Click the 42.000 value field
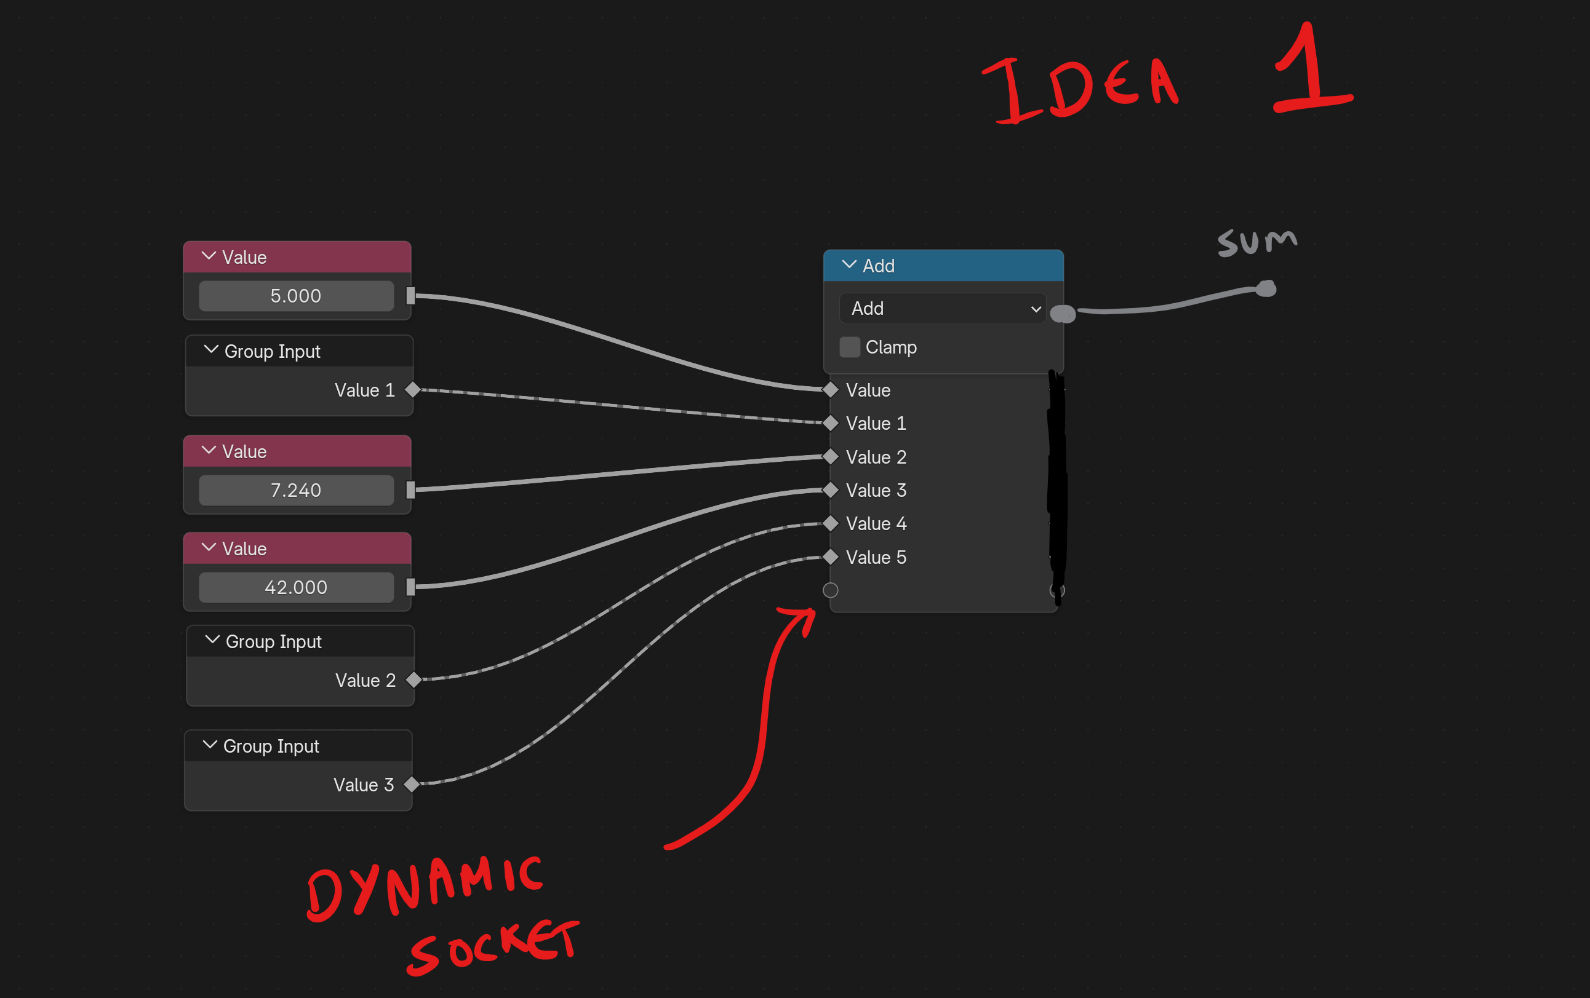This screenshot has height=998, width=1590. point(297,587)
